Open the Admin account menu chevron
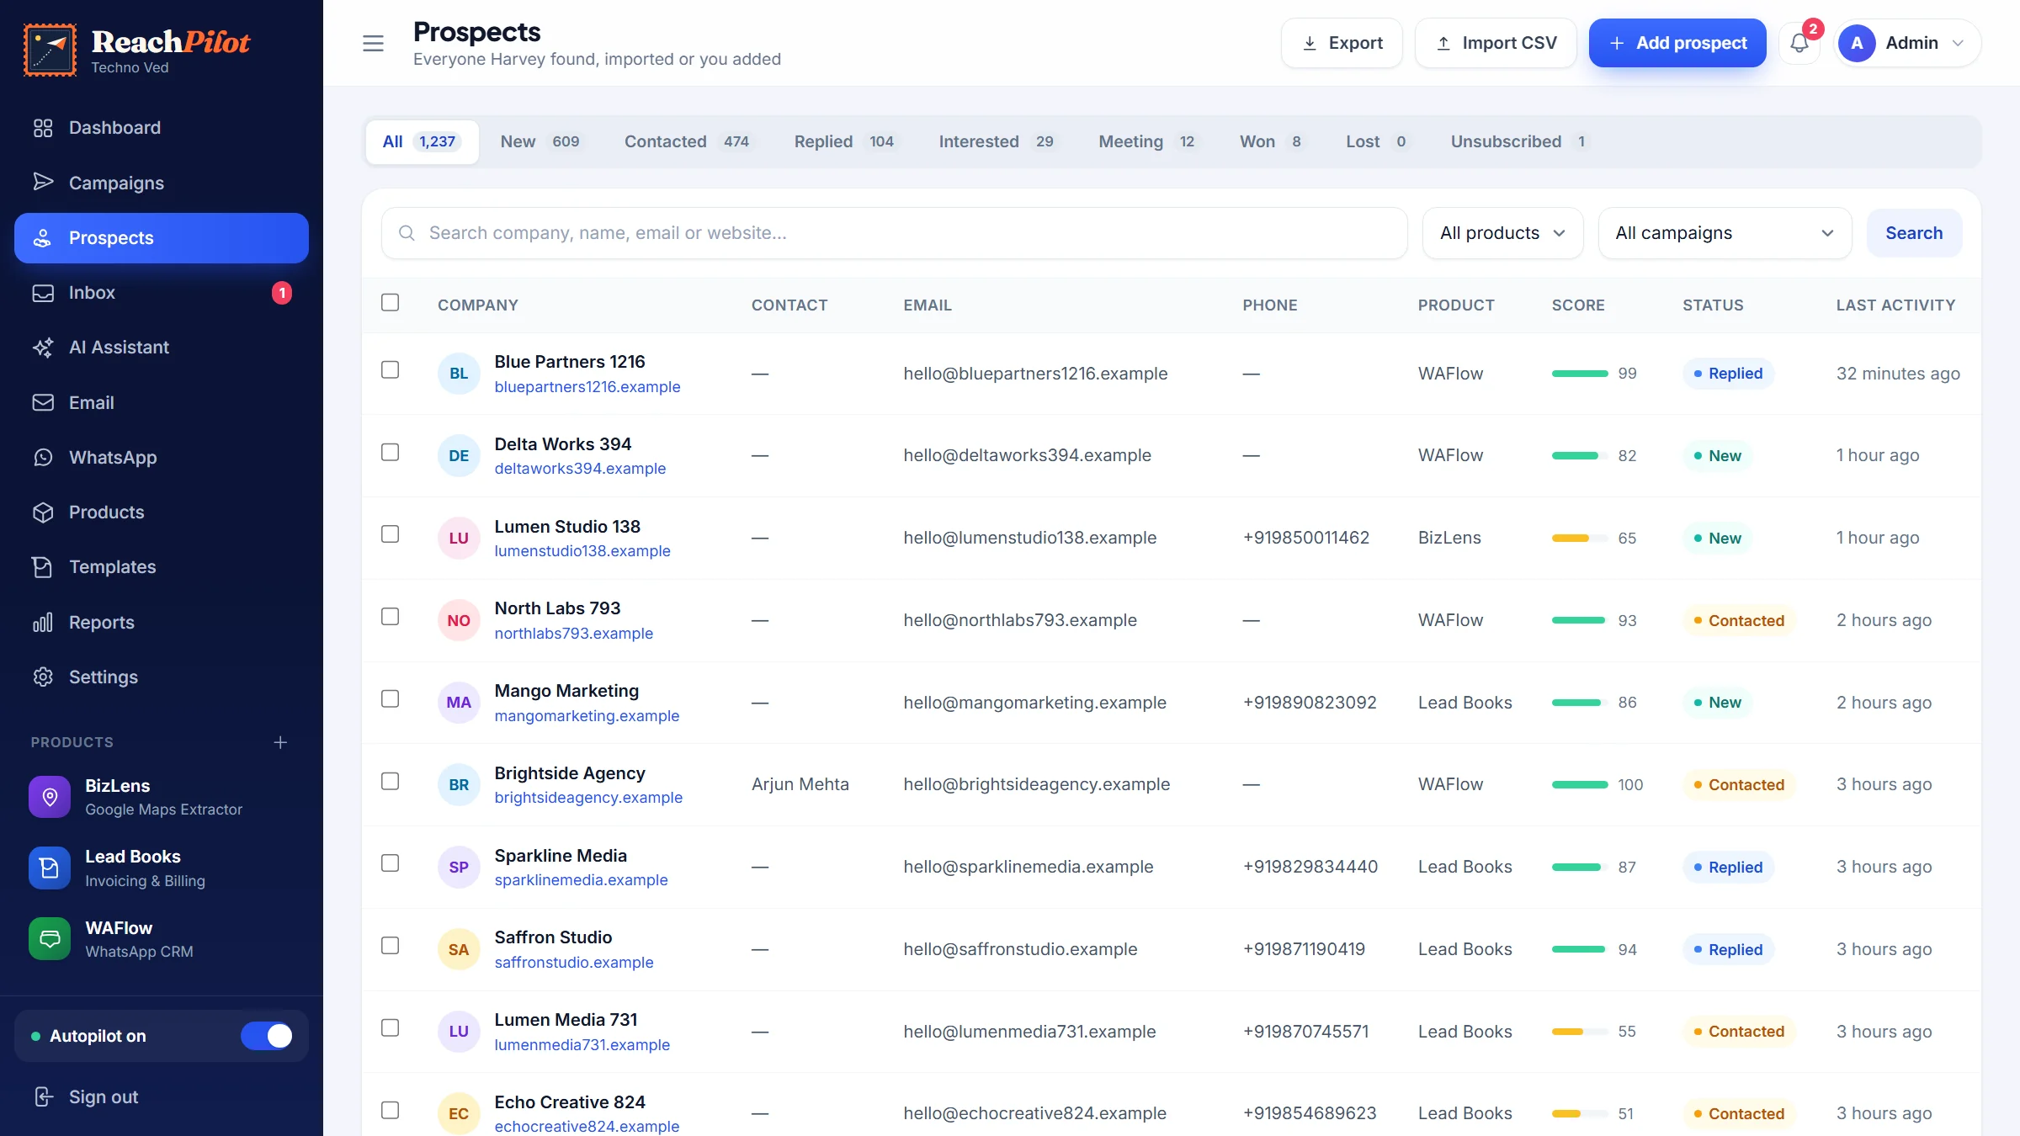The width and height of the screenshot is (2020, 1136). 1958,43
